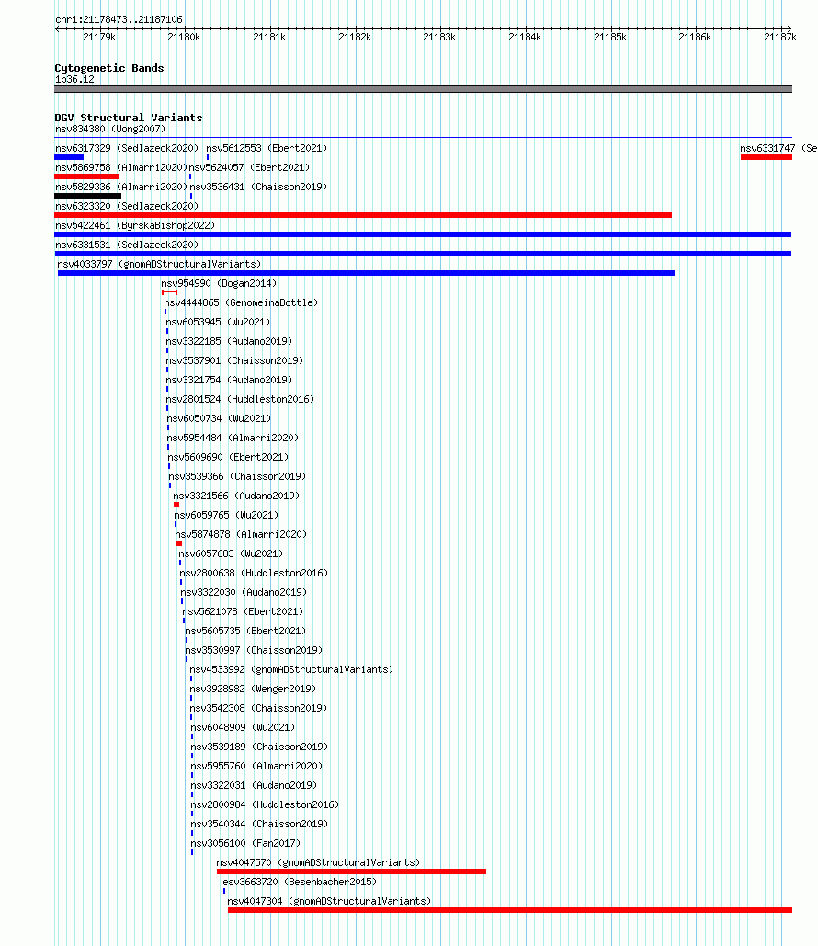Select the nsv4533992 (gnomADStructuralVariants) label
The height and width of the screenshot is (946, 818).
click(291, 669)
